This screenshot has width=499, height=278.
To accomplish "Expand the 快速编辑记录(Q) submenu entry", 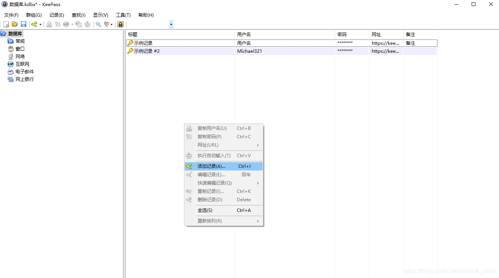I will point(223,183).
